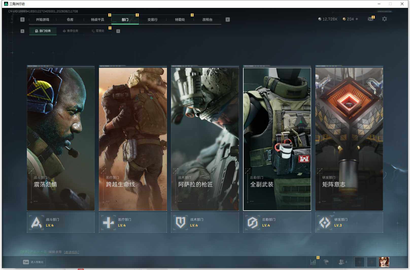410x270 pixels.
Task: Switch to the 开始游戏 tab
Action: 42,20
